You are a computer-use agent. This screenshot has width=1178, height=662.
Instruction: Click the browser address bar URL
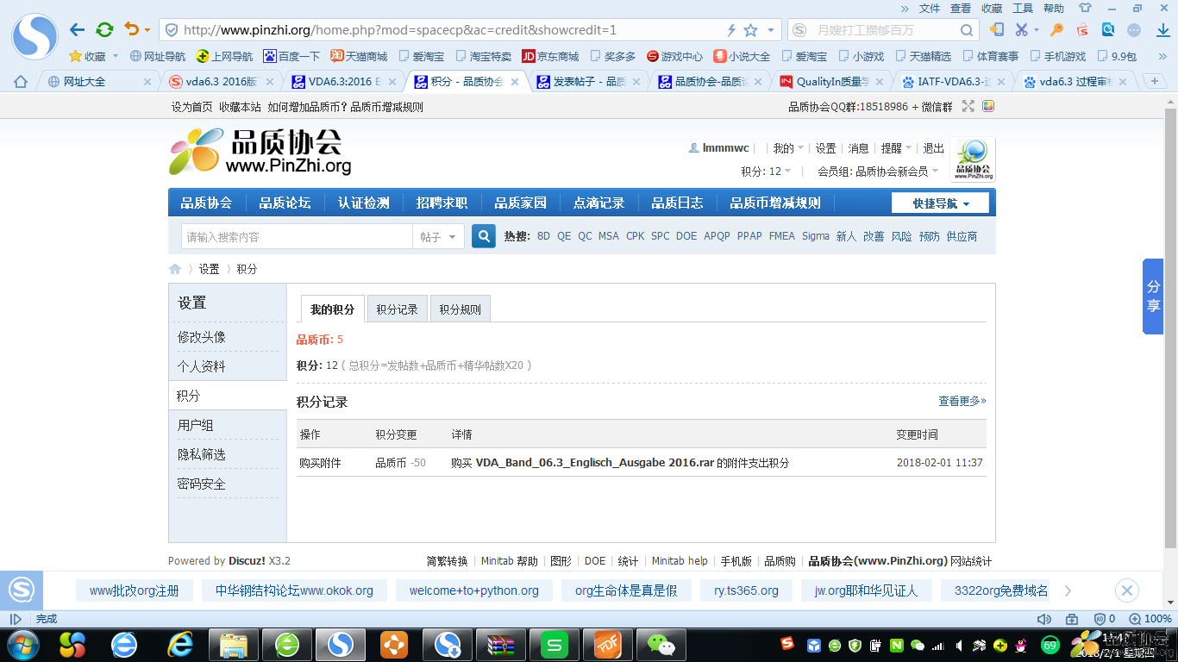point(400,30)
